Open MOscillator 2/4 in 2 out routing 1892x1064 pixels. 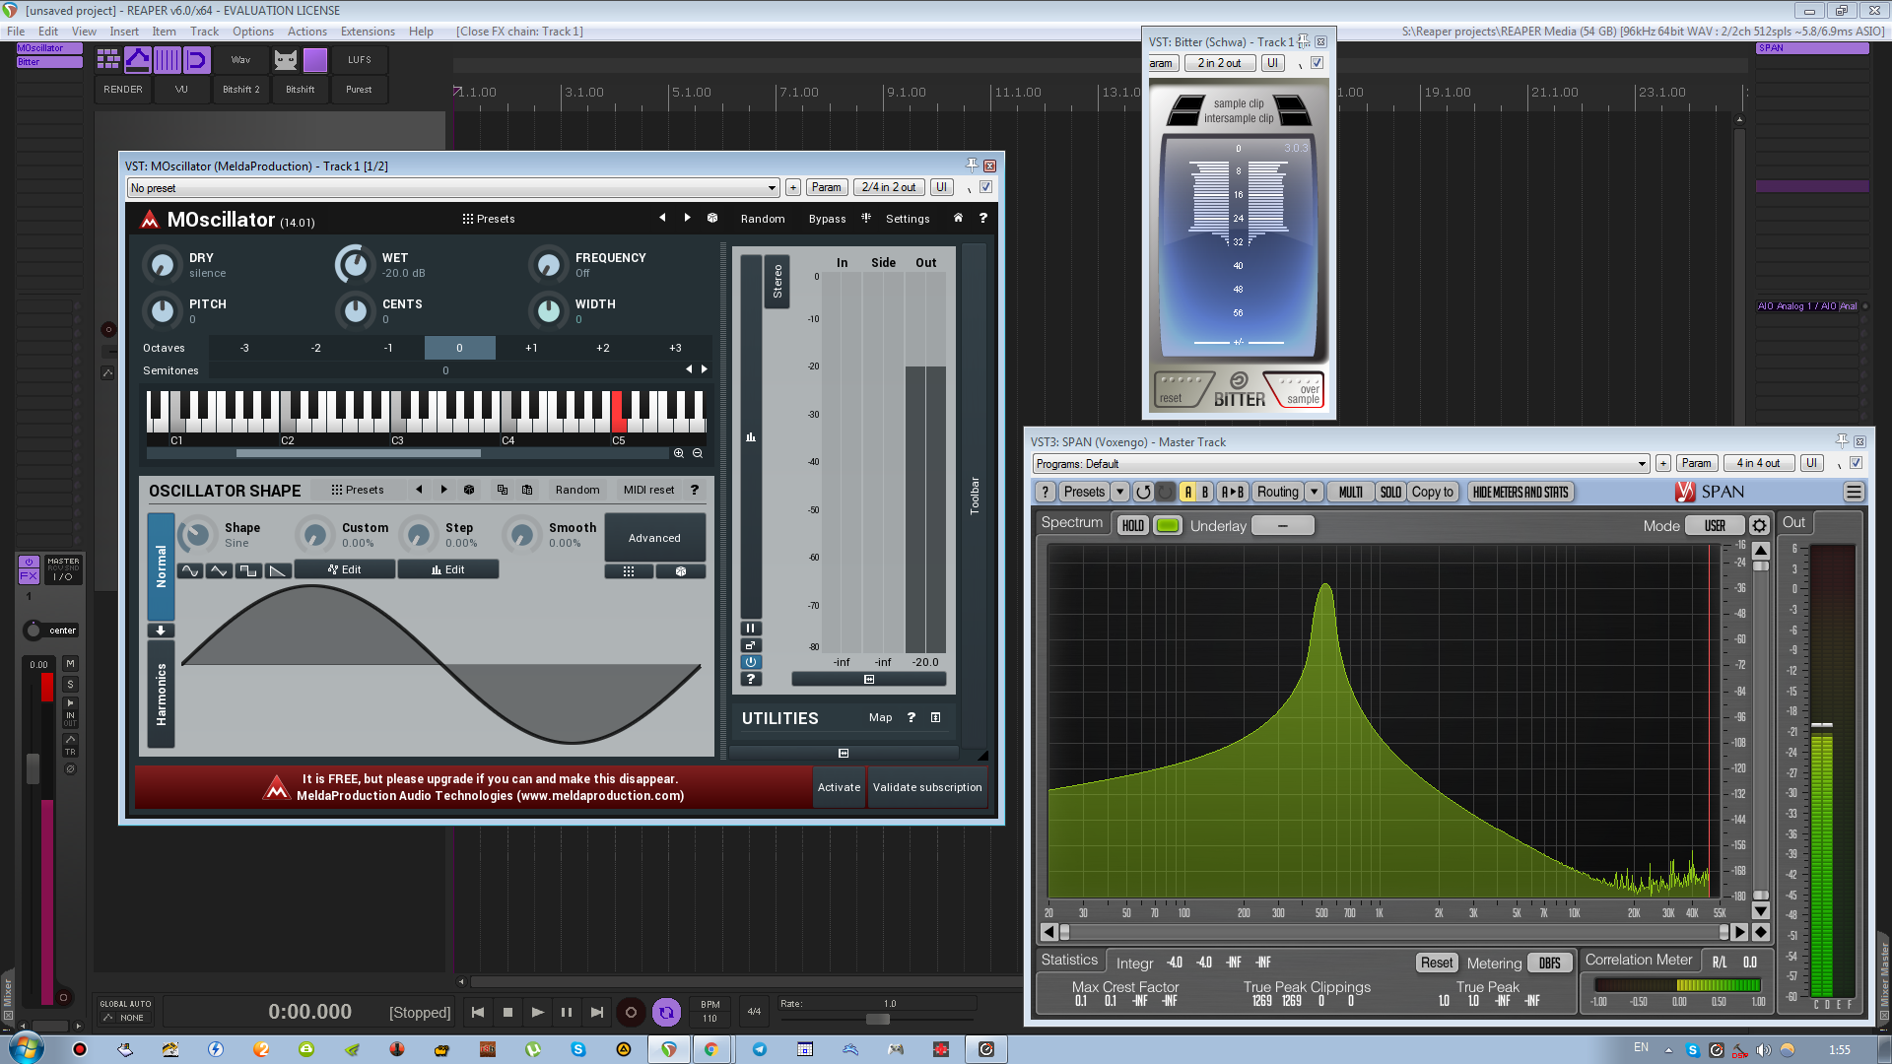tap(889, 187)
